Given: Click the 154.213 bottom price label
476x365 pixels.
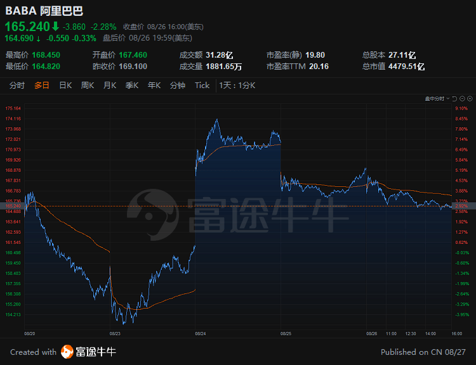Looking at the screenshot, I should click(13, 314).
